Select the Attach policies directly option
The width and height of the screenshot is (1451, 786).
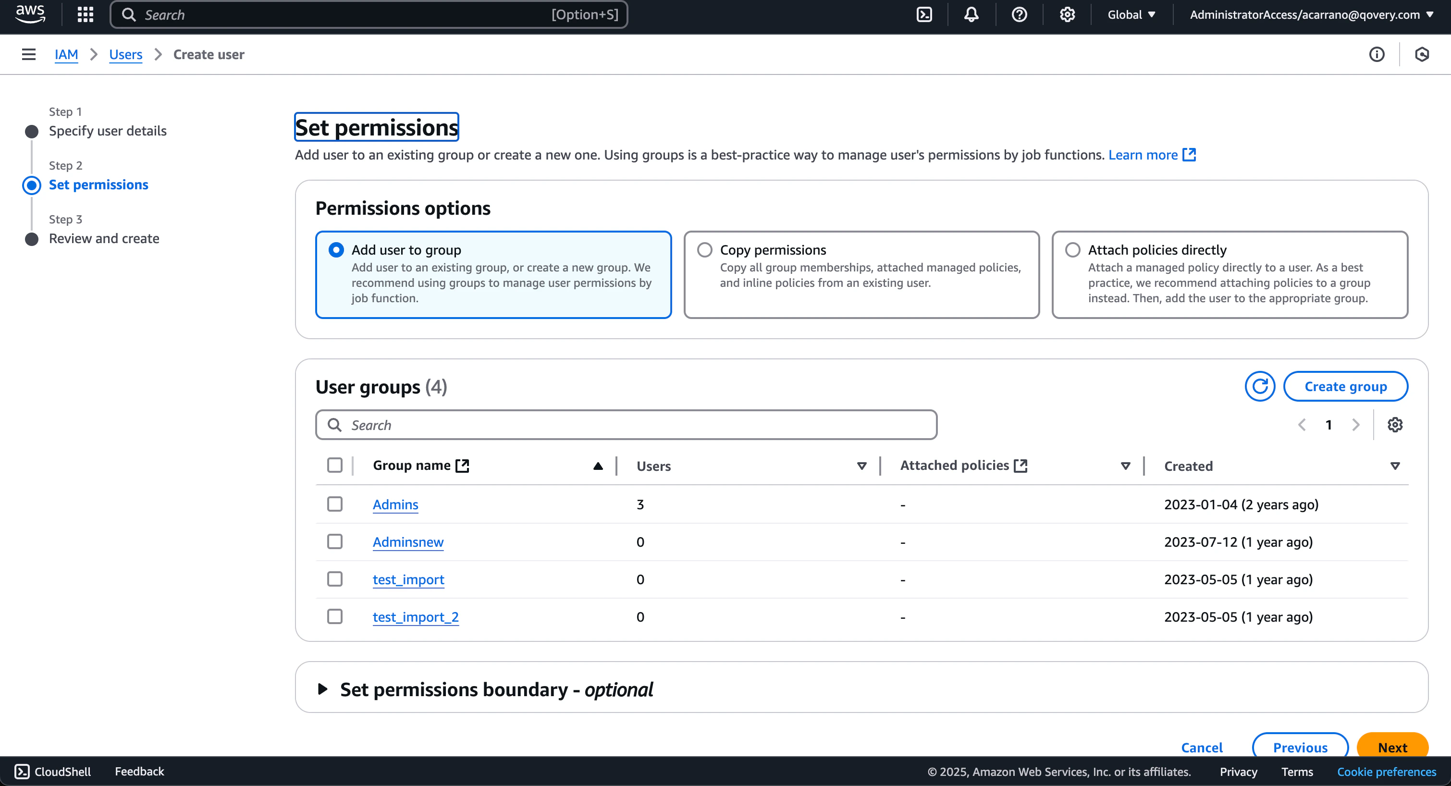1072,249
